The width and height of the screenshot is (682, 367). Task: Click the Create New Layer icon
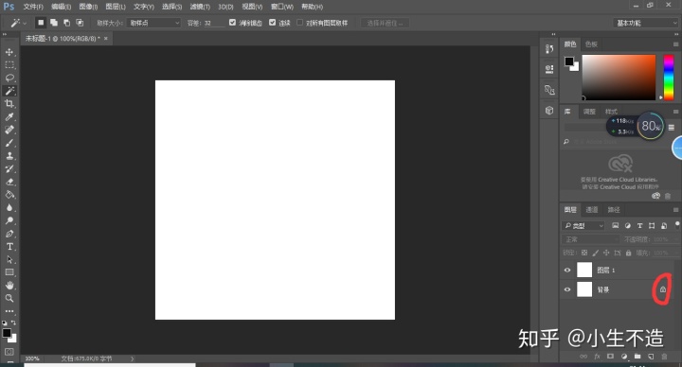click(651, 357)
